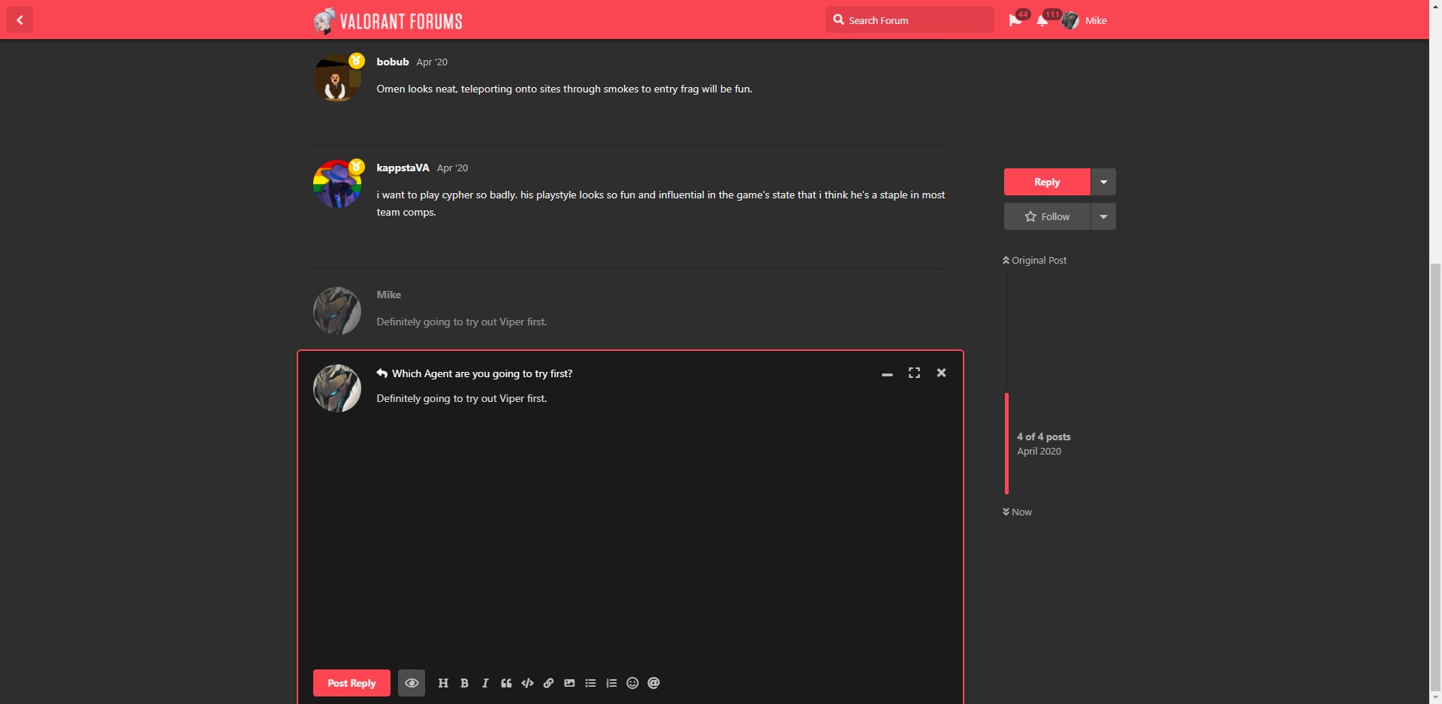The width and height of the screenshot is (1442, 704).
Task: Mention a user with @ icon
Action: click(653, 683)
